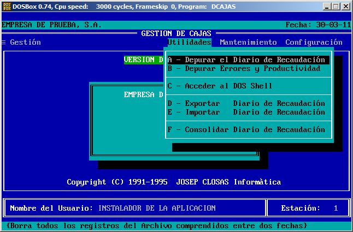Viewport: 353px width, 232px height.
Task: Click the Nombre del Usuario label
Action: coord(51,208)
